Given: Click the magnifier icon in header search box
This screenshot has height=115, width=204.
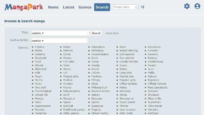Looking at the screenshot, I should click(136, 7).
